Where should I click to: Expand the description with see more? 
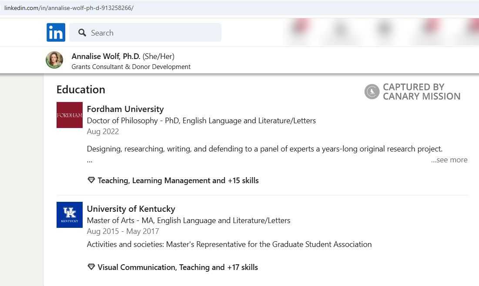click(449, 160)
